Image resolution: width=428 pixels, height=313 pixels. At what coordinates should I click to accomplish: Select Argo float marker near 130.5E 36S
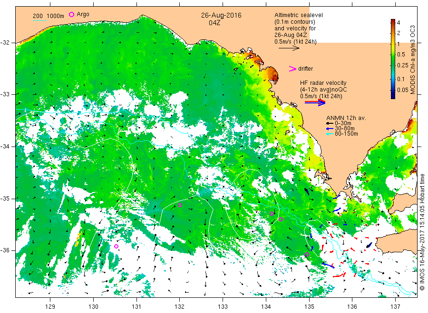click(117, 247)
